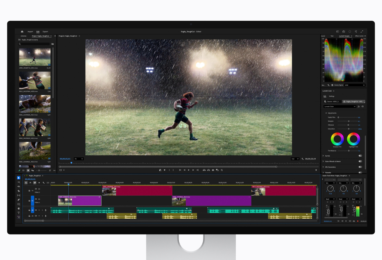The image size is (382, 260).
Task: Open the Program Monitor button editor plus
Action: click(x=316, y=170)
